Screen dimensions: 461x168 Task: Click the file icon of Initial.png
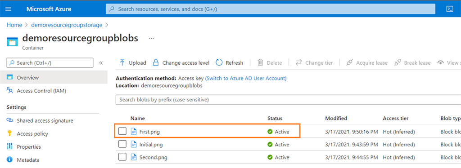(134, 144)
